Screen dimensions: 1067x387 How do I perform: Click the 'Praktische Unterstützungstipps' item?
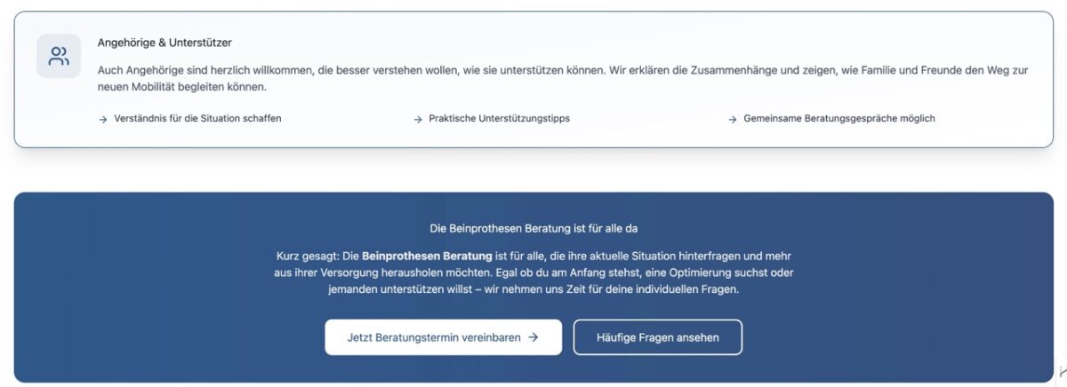(499, 119)
